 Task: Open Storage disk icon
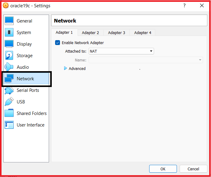tap(9, 55)
